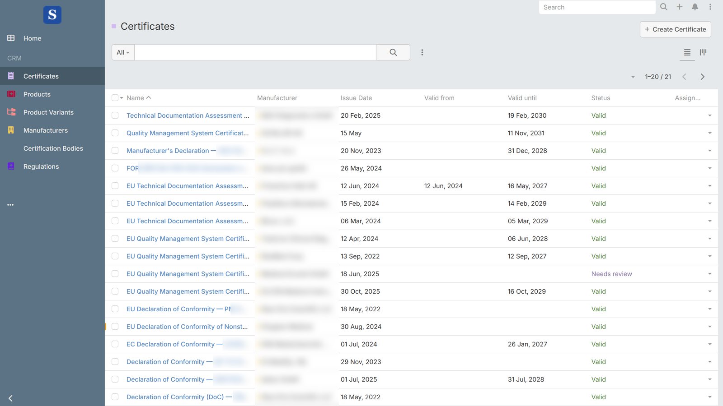Open Certification Bodies in sidebar
Screen dimensions: 723x406
(53, 148)
